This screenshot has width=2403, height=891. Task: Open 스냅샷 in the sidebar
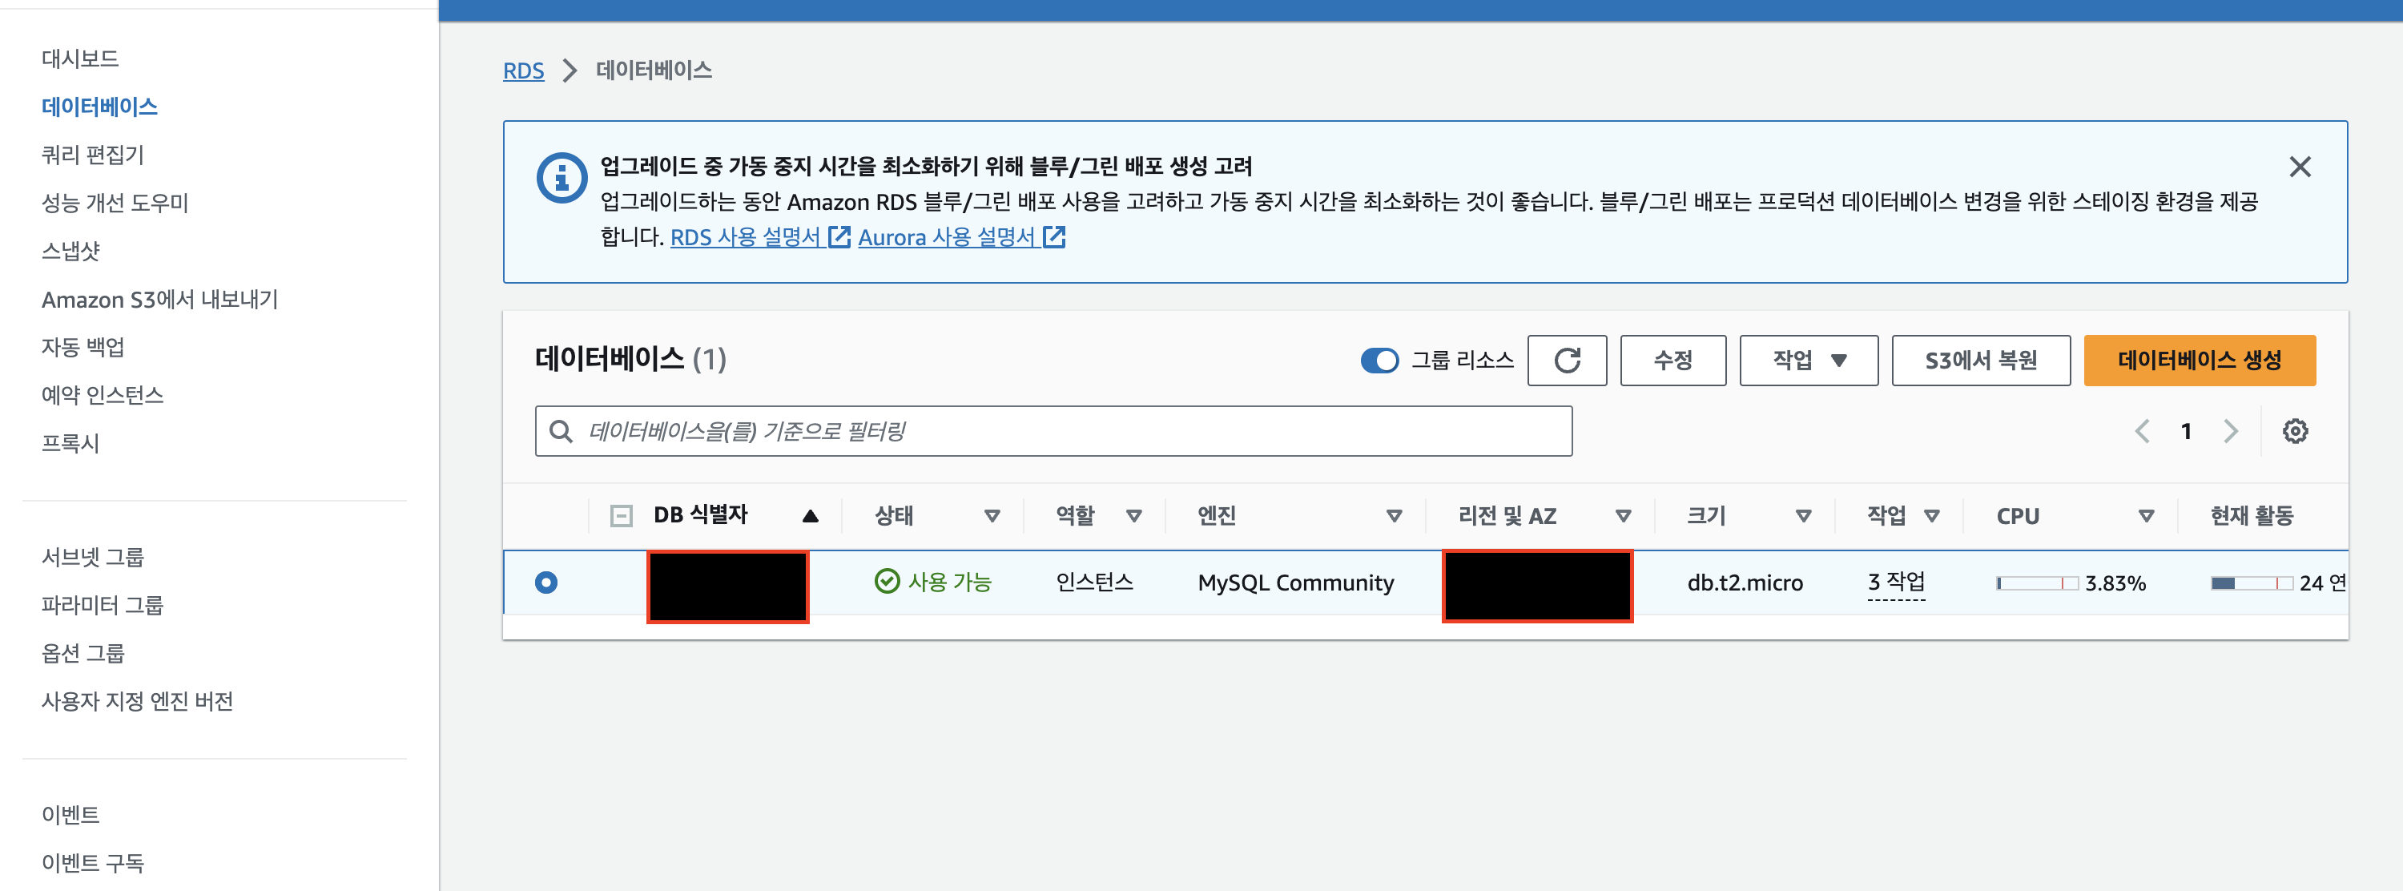71,251
